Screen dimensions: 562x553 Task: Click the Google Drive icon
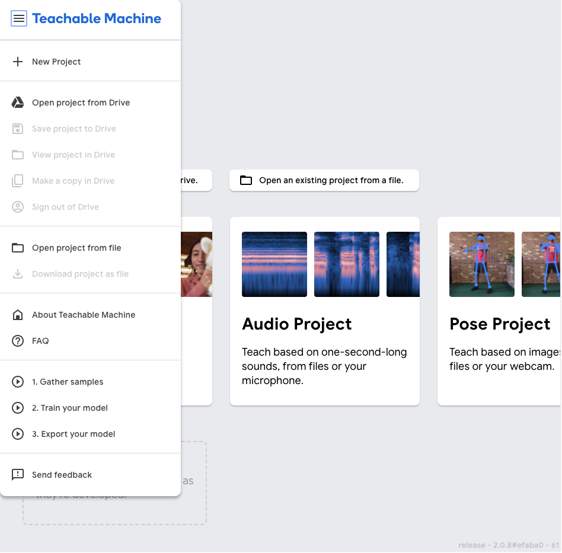(x=18, y=103)
